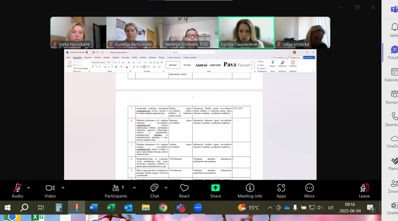398x221 pixels.
Task: Open React emoji reactions
Action: click(x=184, y=191)
